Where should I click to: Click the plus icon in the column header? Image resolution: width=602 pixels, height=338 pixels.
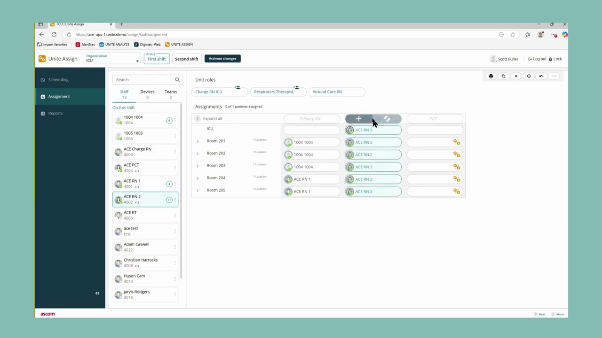click(359, 119)
